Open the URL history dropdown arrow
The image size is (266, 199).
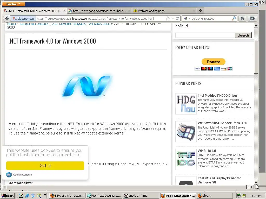click(x=173, y=19)
